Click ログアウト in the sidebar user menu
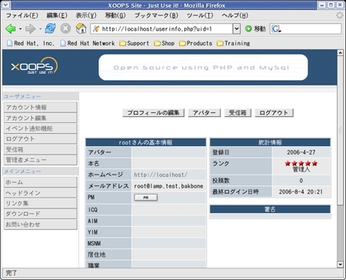 pyautogui.click(x=41, y=138)
